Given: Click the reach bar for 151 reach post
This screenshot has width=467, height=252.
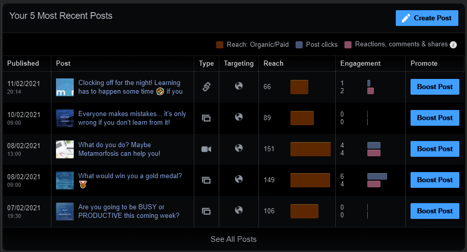Looking at the screenshot, I should pyautogui.click(x=310, y=149).
